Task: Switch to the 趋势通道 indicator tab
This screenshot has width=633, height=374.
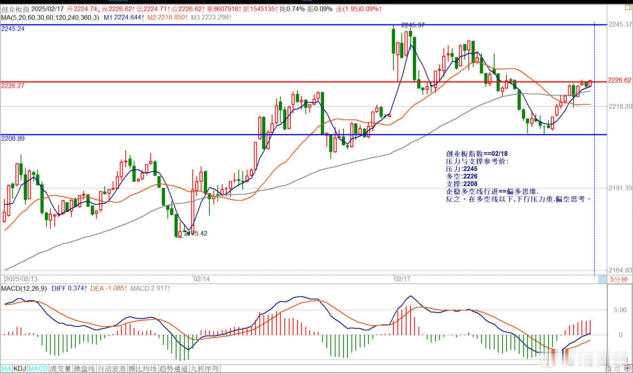Action: point(174,369)
